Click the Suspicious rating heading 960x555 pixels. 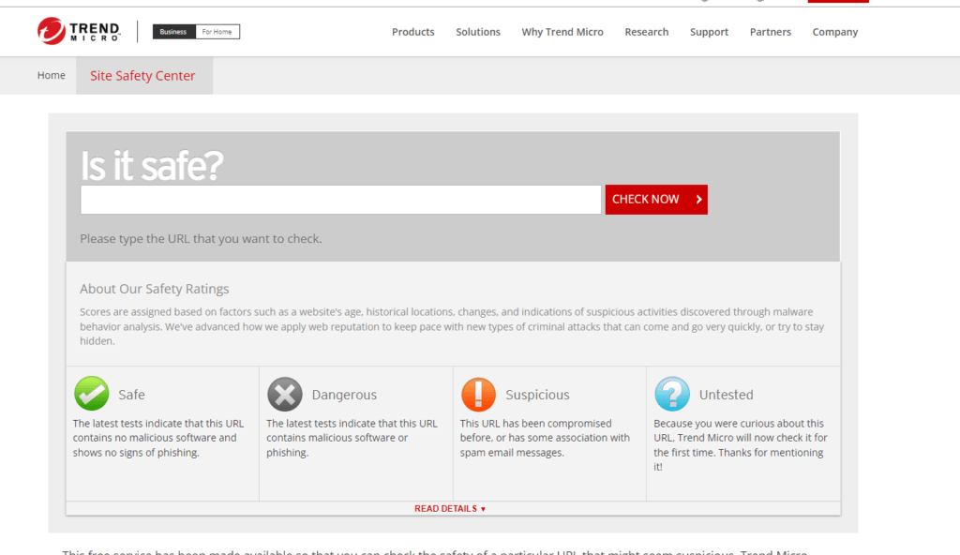[537, 395]
